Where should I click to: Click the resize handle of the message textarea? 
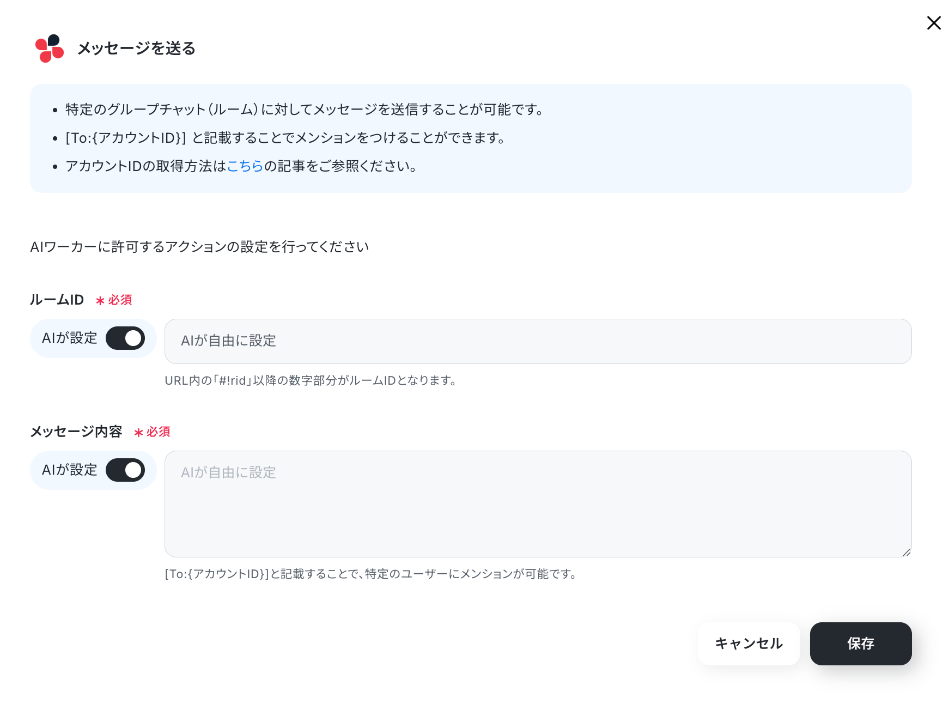[x=907, y=552]
